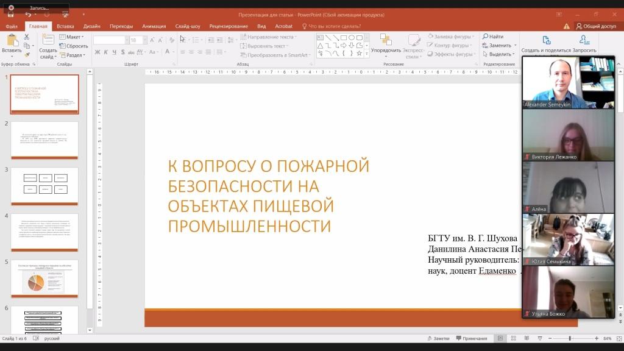Click the Общий доступ share button

pos(596,26)
